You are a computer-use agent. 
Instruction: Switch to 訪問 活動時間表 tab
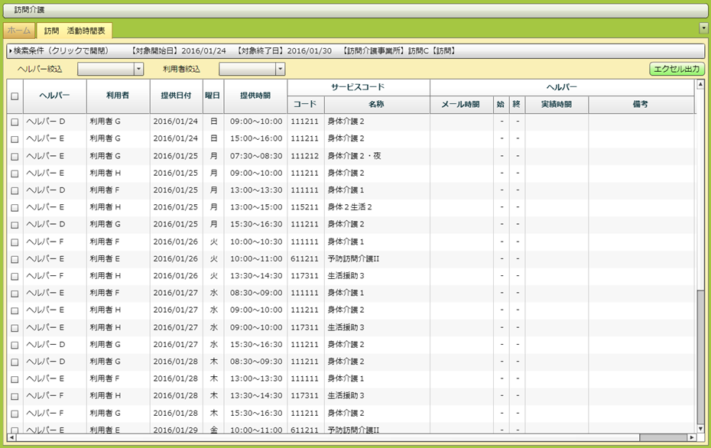point(75,31)
